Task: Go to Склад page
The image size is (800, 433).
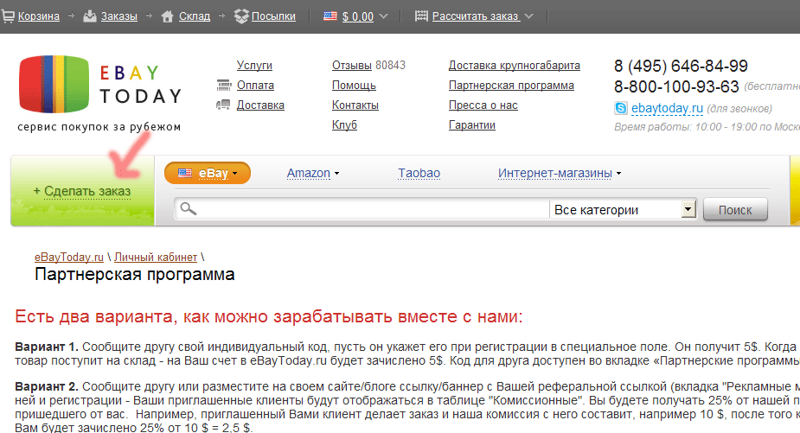Action: pyautogui.click(x=195, y=16)
